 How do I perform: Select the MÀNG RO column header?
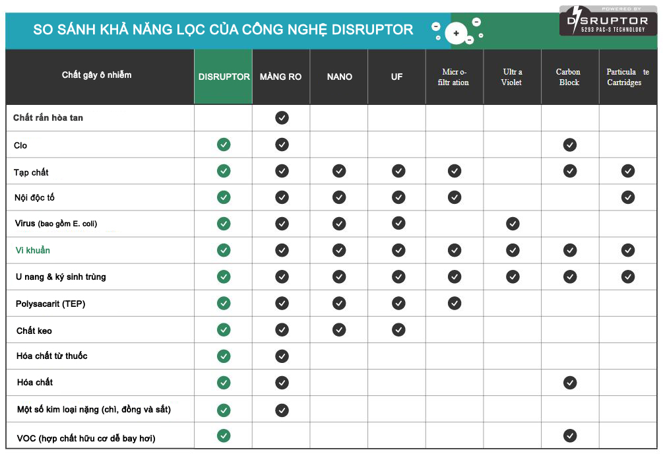[x=281, y=77]
